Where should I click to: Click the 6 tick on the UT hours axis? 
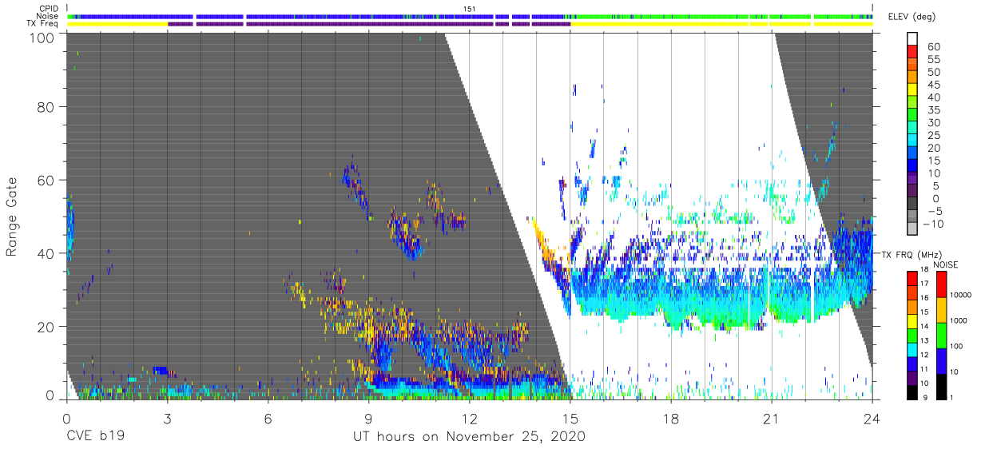[x=268, y=418]
